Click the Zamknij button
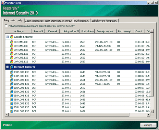159x130 pixels. point(148,125)
